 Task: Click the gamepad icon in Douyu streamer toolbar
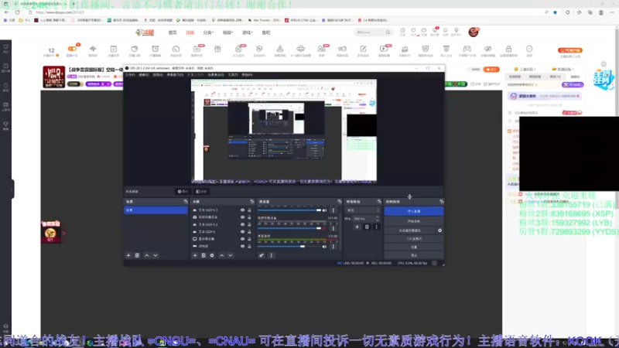pyautogui.click(x=467, y=49)
